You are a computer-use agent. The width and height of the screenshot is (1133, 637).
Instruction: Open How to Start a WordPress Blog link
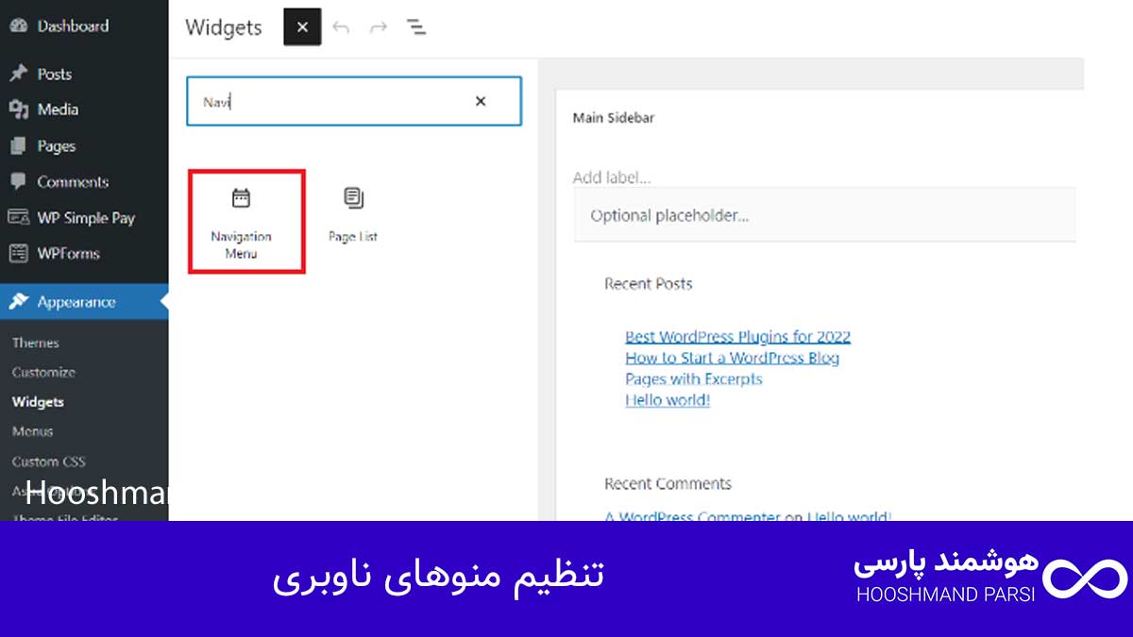(732, 358)
